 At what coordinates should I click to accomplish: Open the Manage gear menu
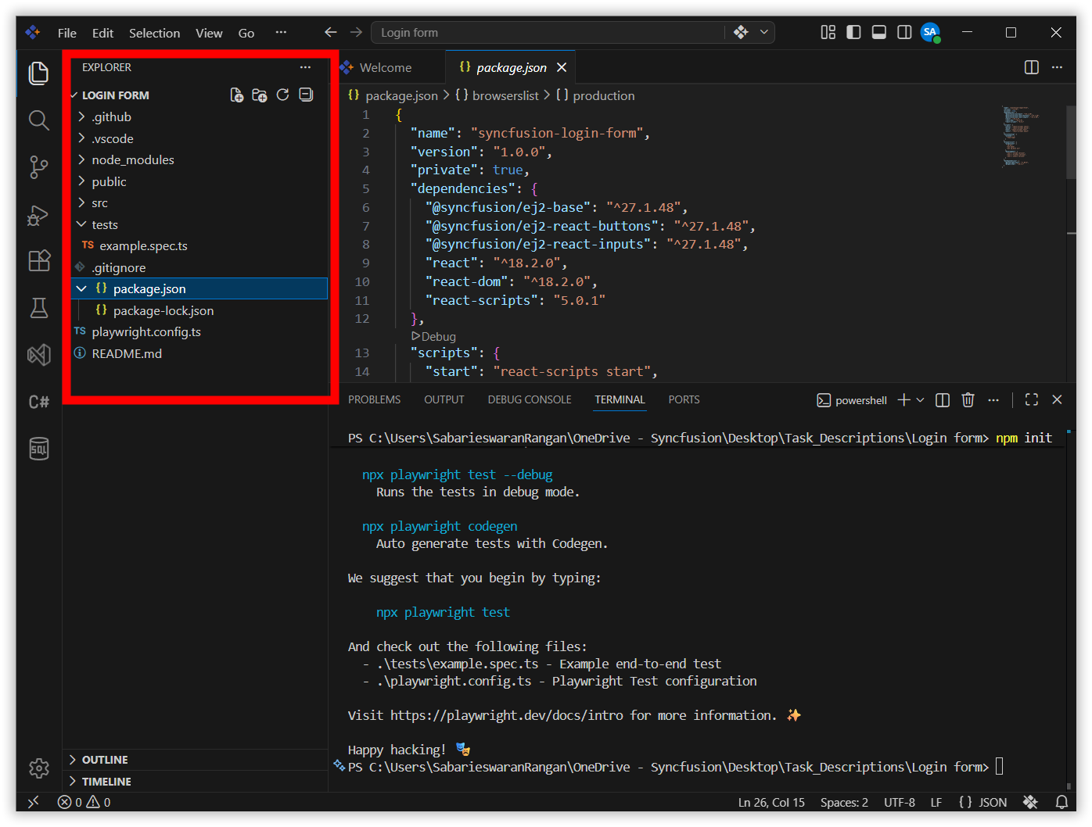click(x=38, y=768)
